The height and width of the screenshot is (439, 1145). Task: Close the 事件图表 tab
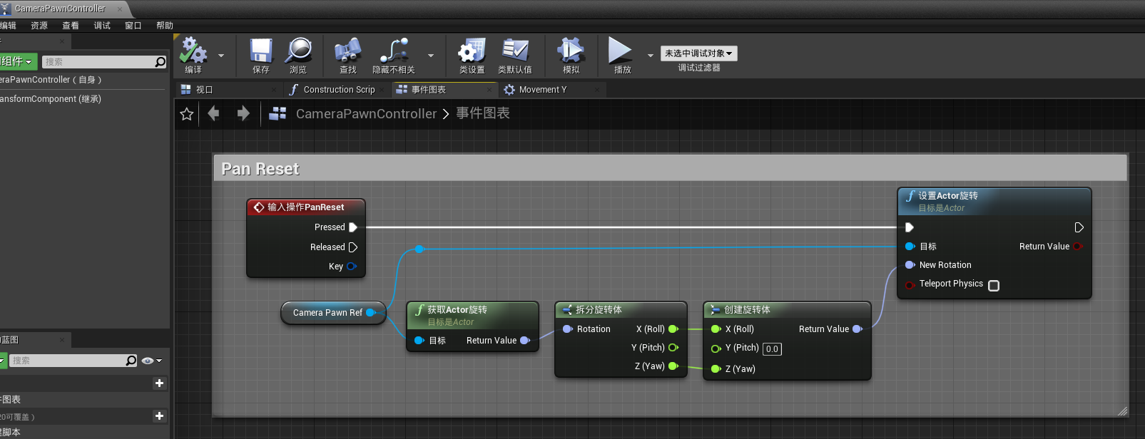click(x=489, y=90)
